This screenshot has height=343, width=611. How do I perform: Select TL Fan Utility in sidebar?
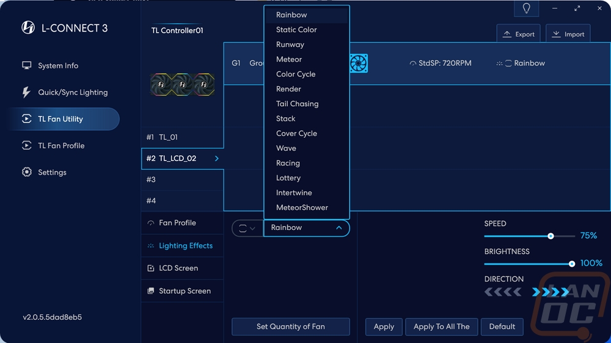[64, 119]
